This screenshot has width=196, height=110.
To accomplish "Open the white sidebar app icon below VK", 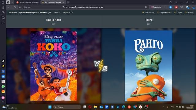I will [x=3, y=81].
